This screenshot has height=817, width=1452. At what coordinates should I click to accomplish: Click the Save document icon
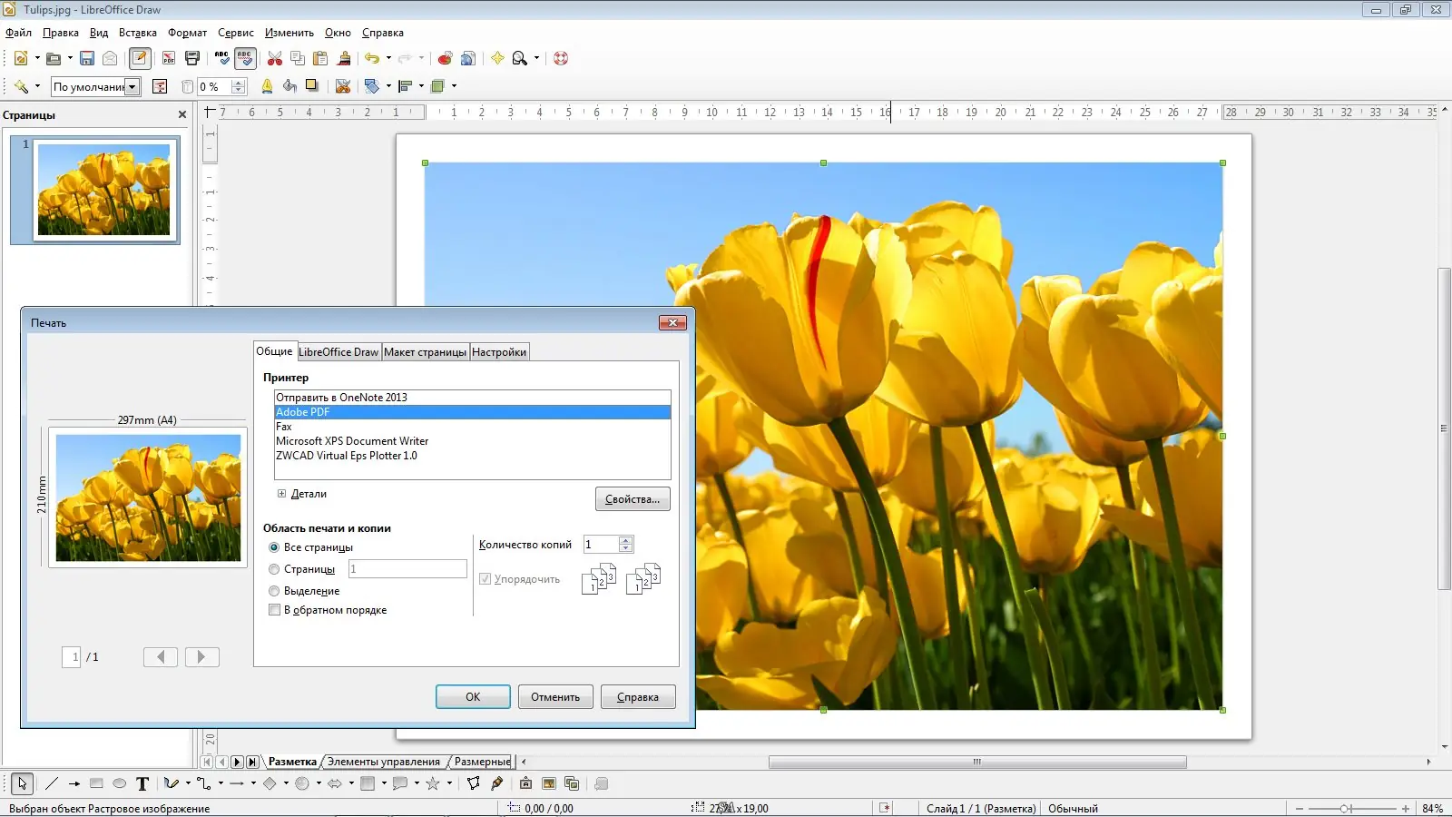[x=87, y=58]
